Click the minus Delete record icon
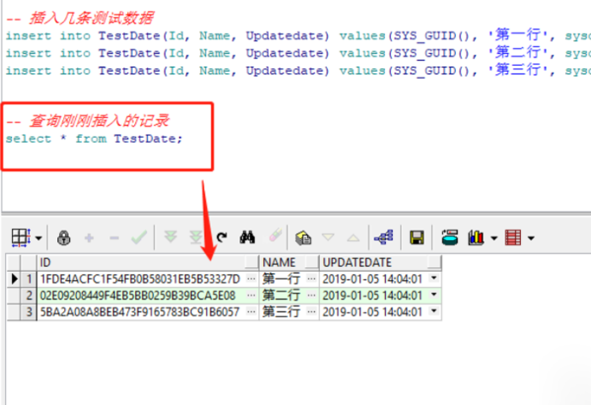 114,237
